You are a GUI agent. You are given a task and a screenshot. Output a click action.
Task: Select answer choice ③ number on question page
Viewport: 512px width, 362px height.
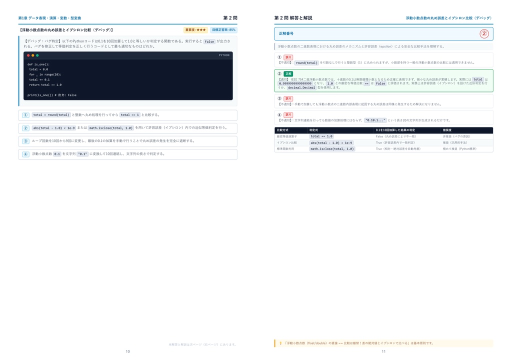26,141
